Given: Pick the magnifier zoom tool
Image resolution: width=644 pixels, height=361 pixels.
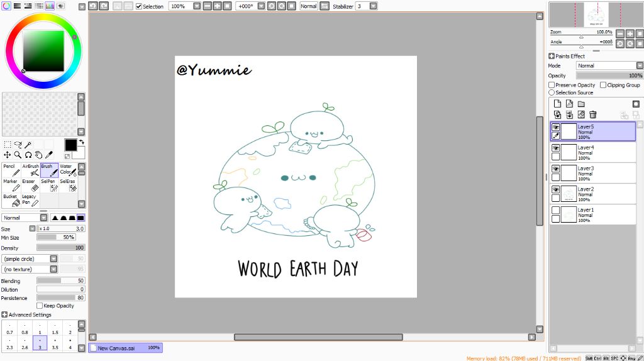Looking at the screenshot, I should [18, 155].
